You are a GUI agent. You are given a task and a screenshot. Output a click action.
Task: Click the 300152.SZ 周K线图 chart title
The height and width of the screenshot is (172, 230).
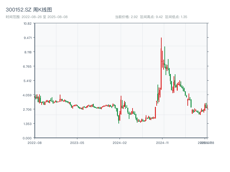click(29, 10)
